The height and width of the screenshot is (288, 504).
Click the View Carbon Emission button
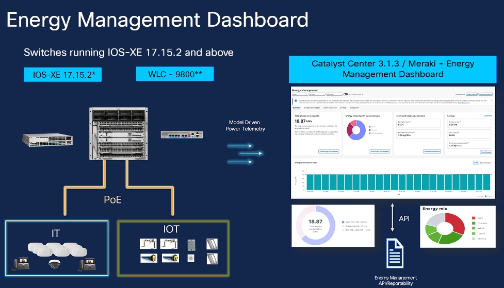coord(432,151)
